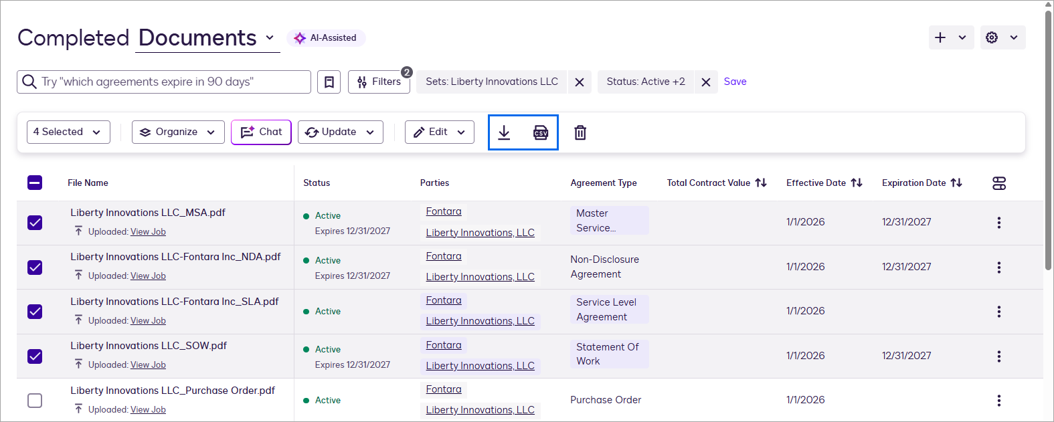Viewport: 1054px width, 422px height.
Task: Open View Job link for Purchase Order.pdf
Action: coord(148,409)
